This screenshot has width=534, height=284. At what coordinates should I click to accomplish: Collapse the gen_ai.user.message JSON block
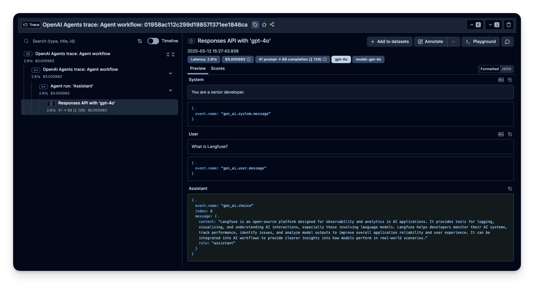(x=195, y=163)
